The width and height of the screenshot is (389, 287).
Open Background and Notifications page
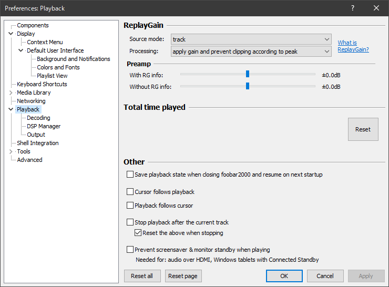tap(74, 59)
